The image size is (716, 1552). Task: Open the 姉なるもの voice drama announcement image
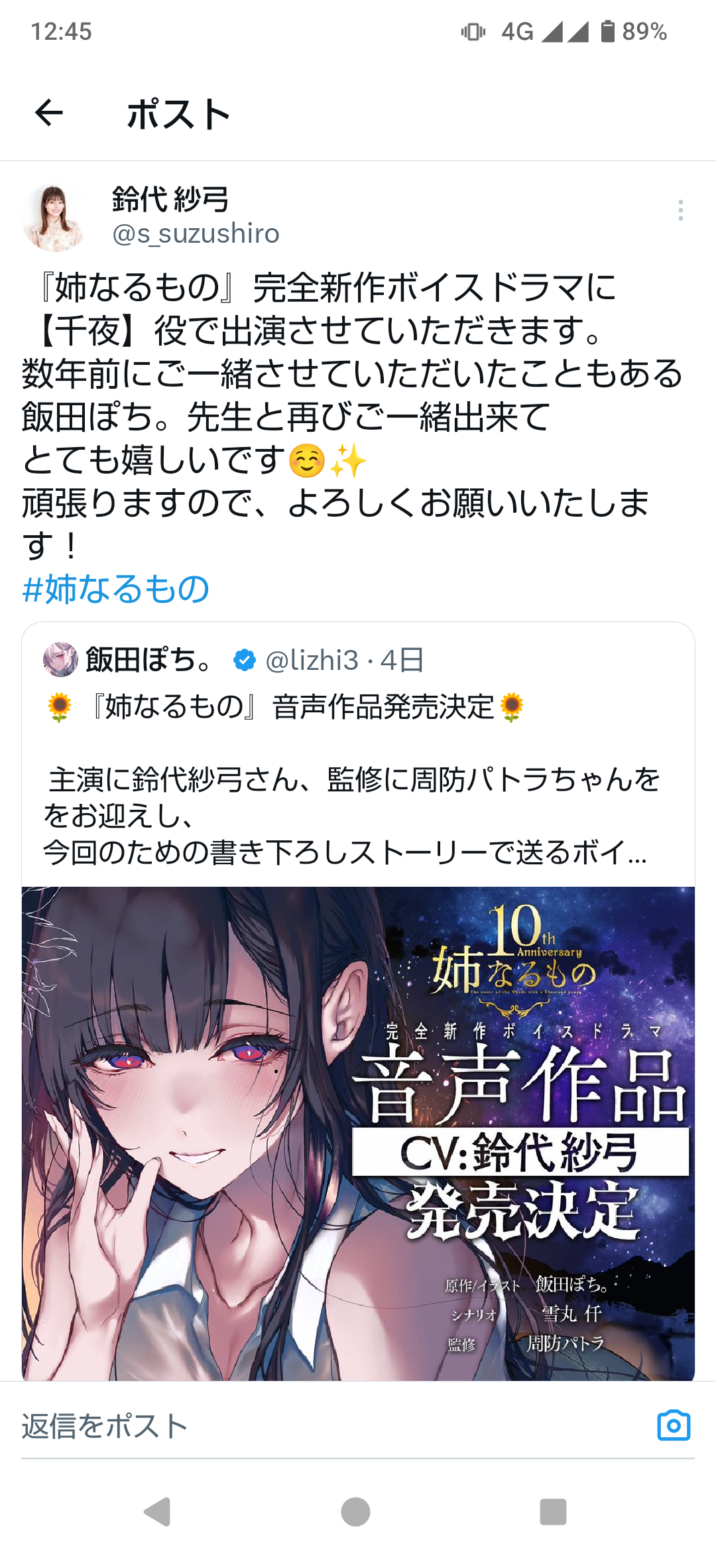pos(358,1133)
